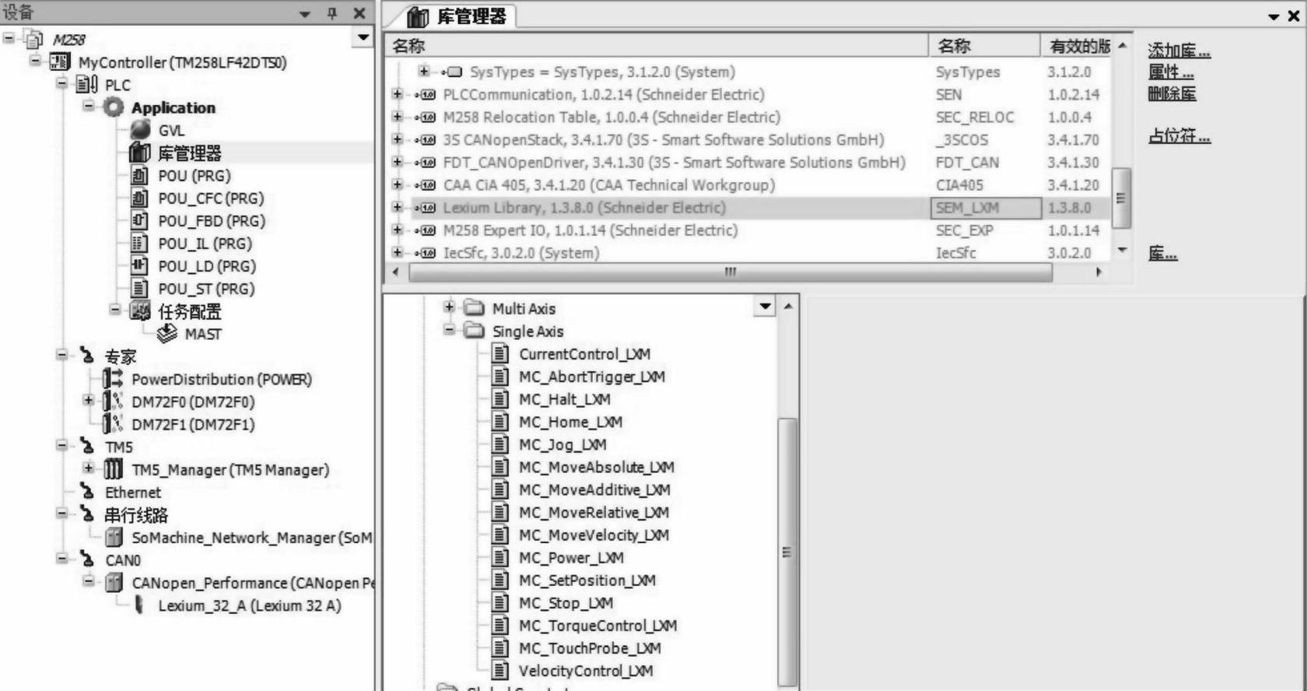Expand the Multi Axis folder
Screen dimensions: 1307x691
(x=449, y=307)
